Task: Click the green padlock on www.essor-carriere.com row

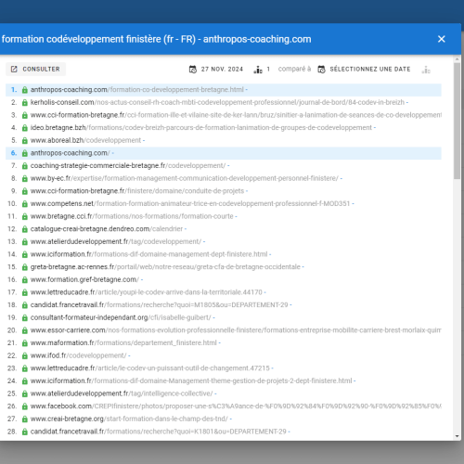Action: point(25,330)
